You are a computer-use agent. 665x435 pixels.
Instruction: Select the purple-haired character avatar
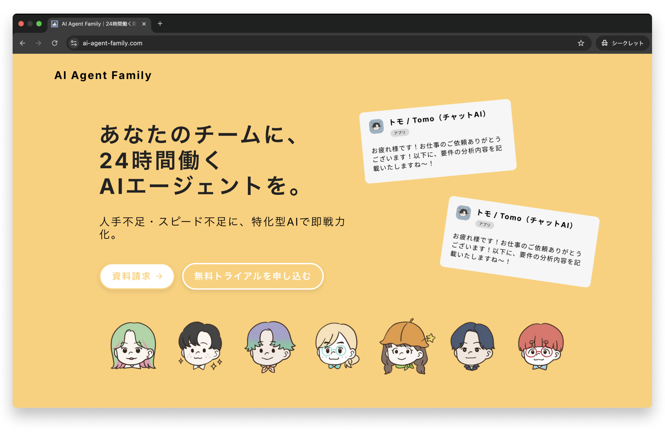point(269,346)
